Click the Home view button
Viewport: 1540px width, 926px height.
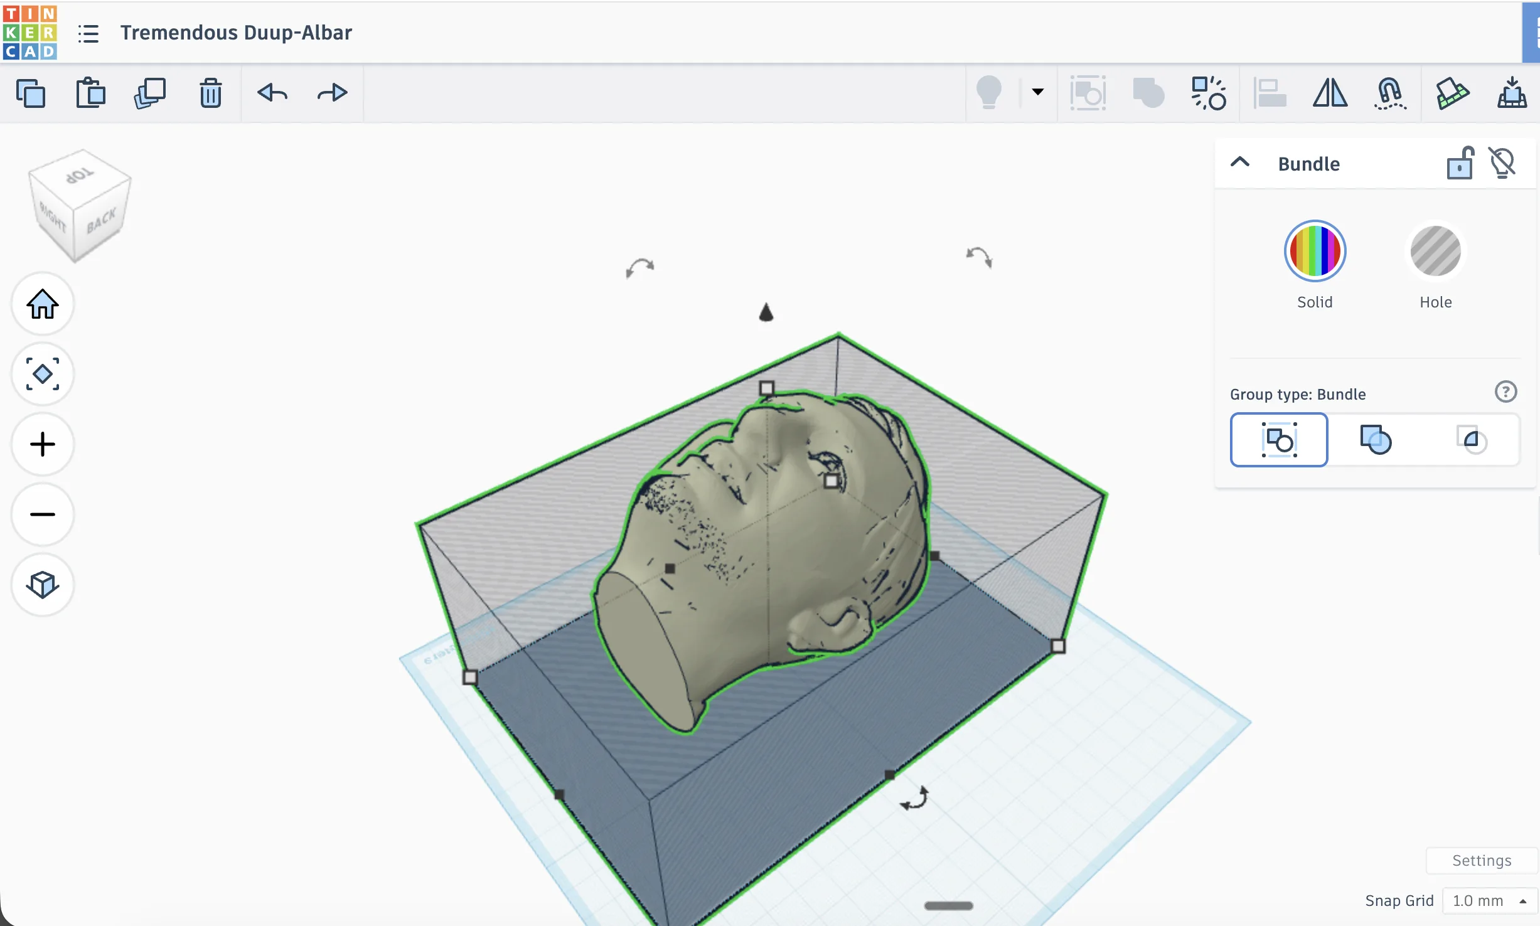(x=43, y=304)
